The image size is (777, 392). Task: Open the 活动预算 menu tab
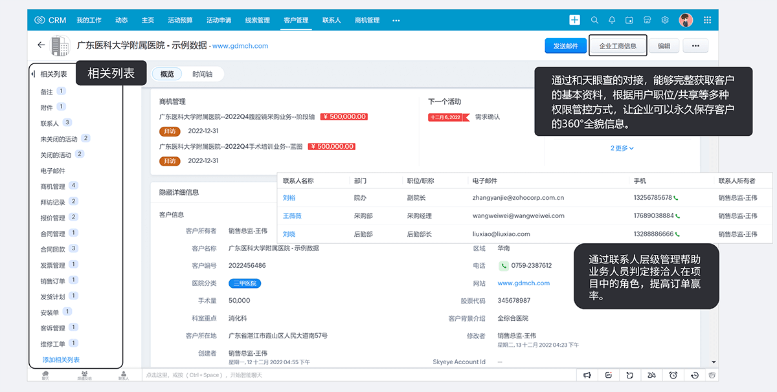click(x=180, y=20)
